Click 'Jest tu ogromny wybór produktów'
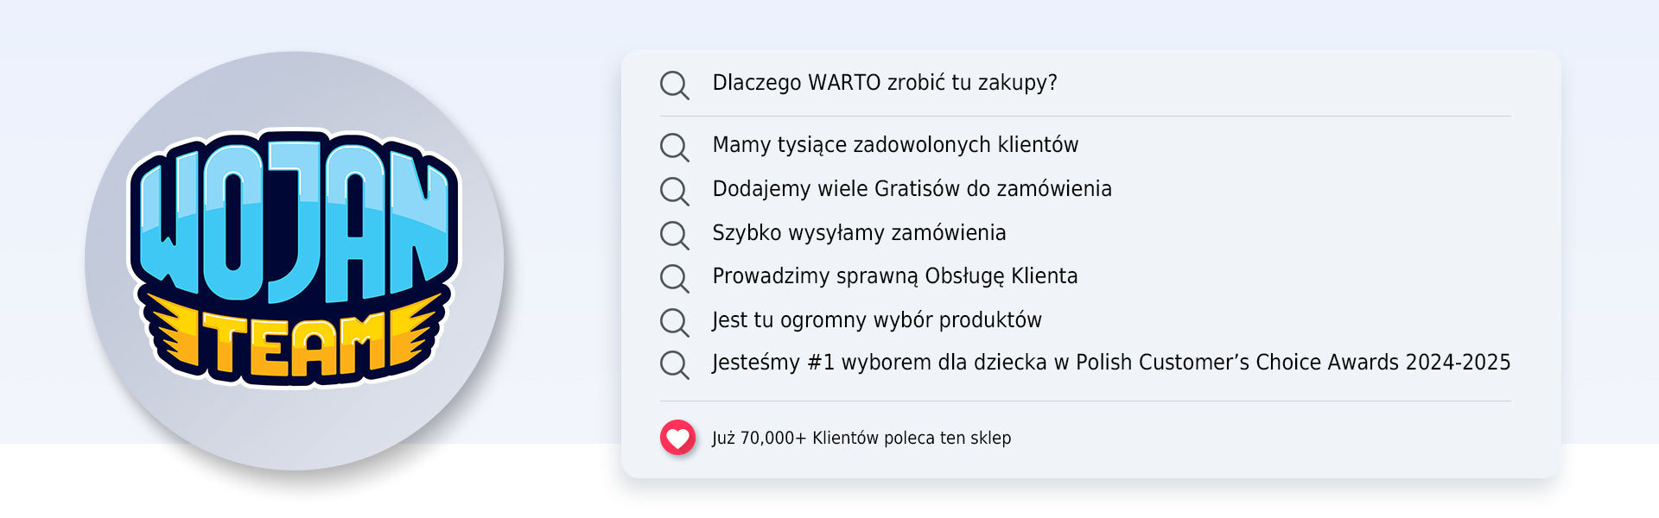The width and height of the screenshot is (1659, 518). tap(876, 320)
